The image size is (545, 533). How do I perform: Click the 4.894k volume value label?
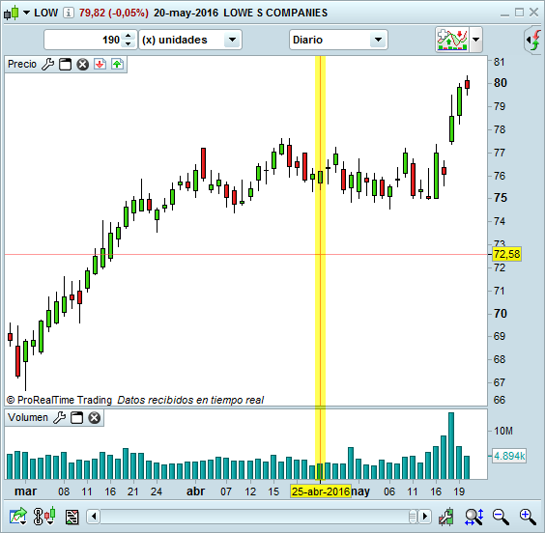[x=509, y=456]
